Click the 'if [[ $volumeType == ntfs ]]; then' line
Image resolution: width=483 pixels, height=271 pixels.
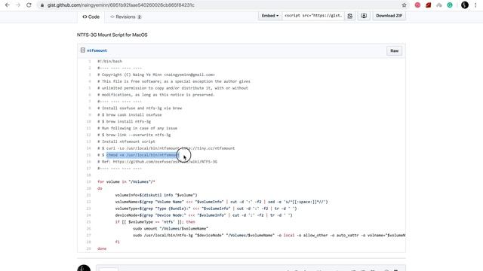click(x=155, y=222)
